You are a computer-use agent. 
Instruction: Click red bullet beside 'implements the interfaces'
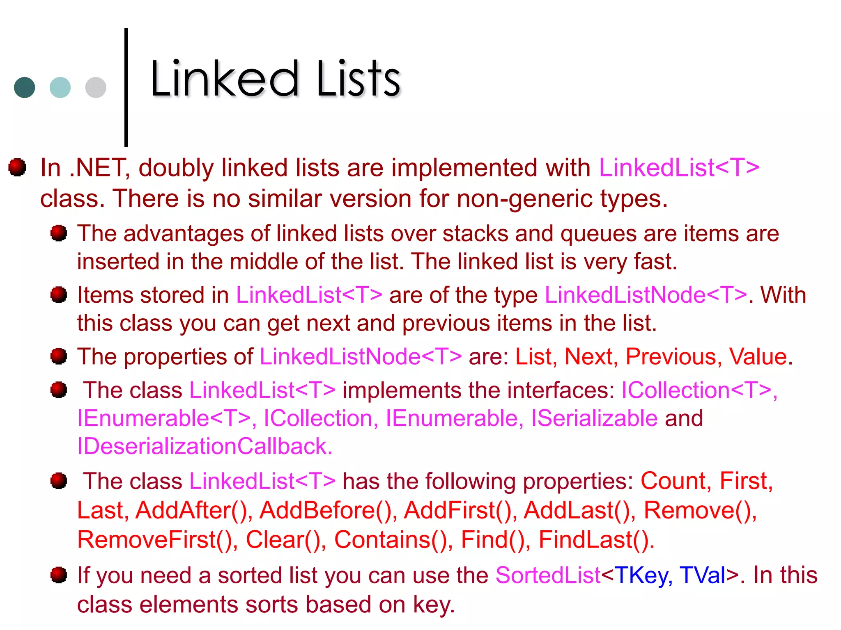[59, 390]
